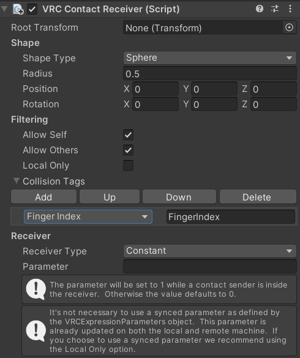Click the Shape Type label

49,58
